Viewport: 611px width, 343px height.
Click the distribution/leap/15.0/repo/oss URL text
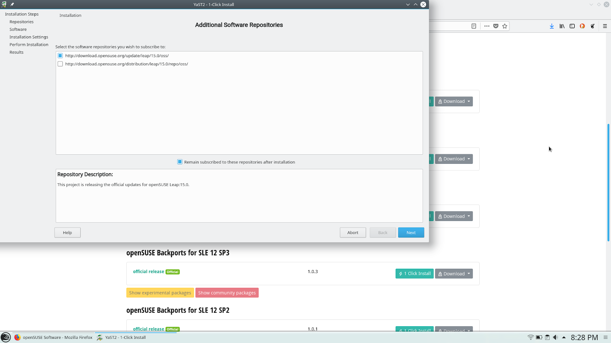126,64
